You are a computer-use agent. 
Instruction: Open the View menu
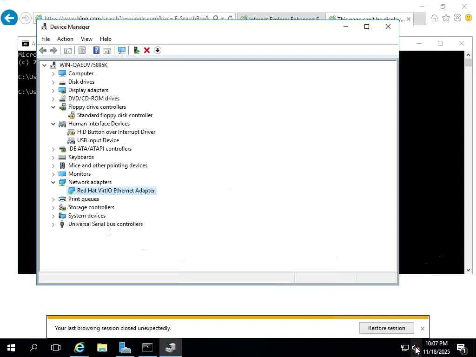point(86,39)
